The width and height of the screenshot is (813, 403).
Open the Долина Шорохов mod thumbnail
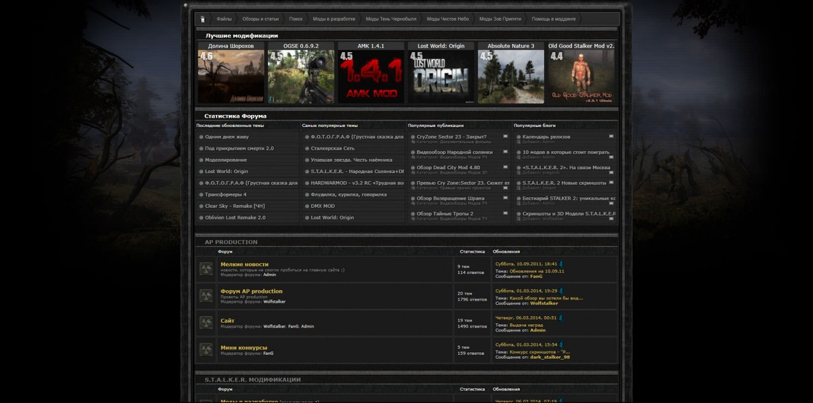pos(231,76)
